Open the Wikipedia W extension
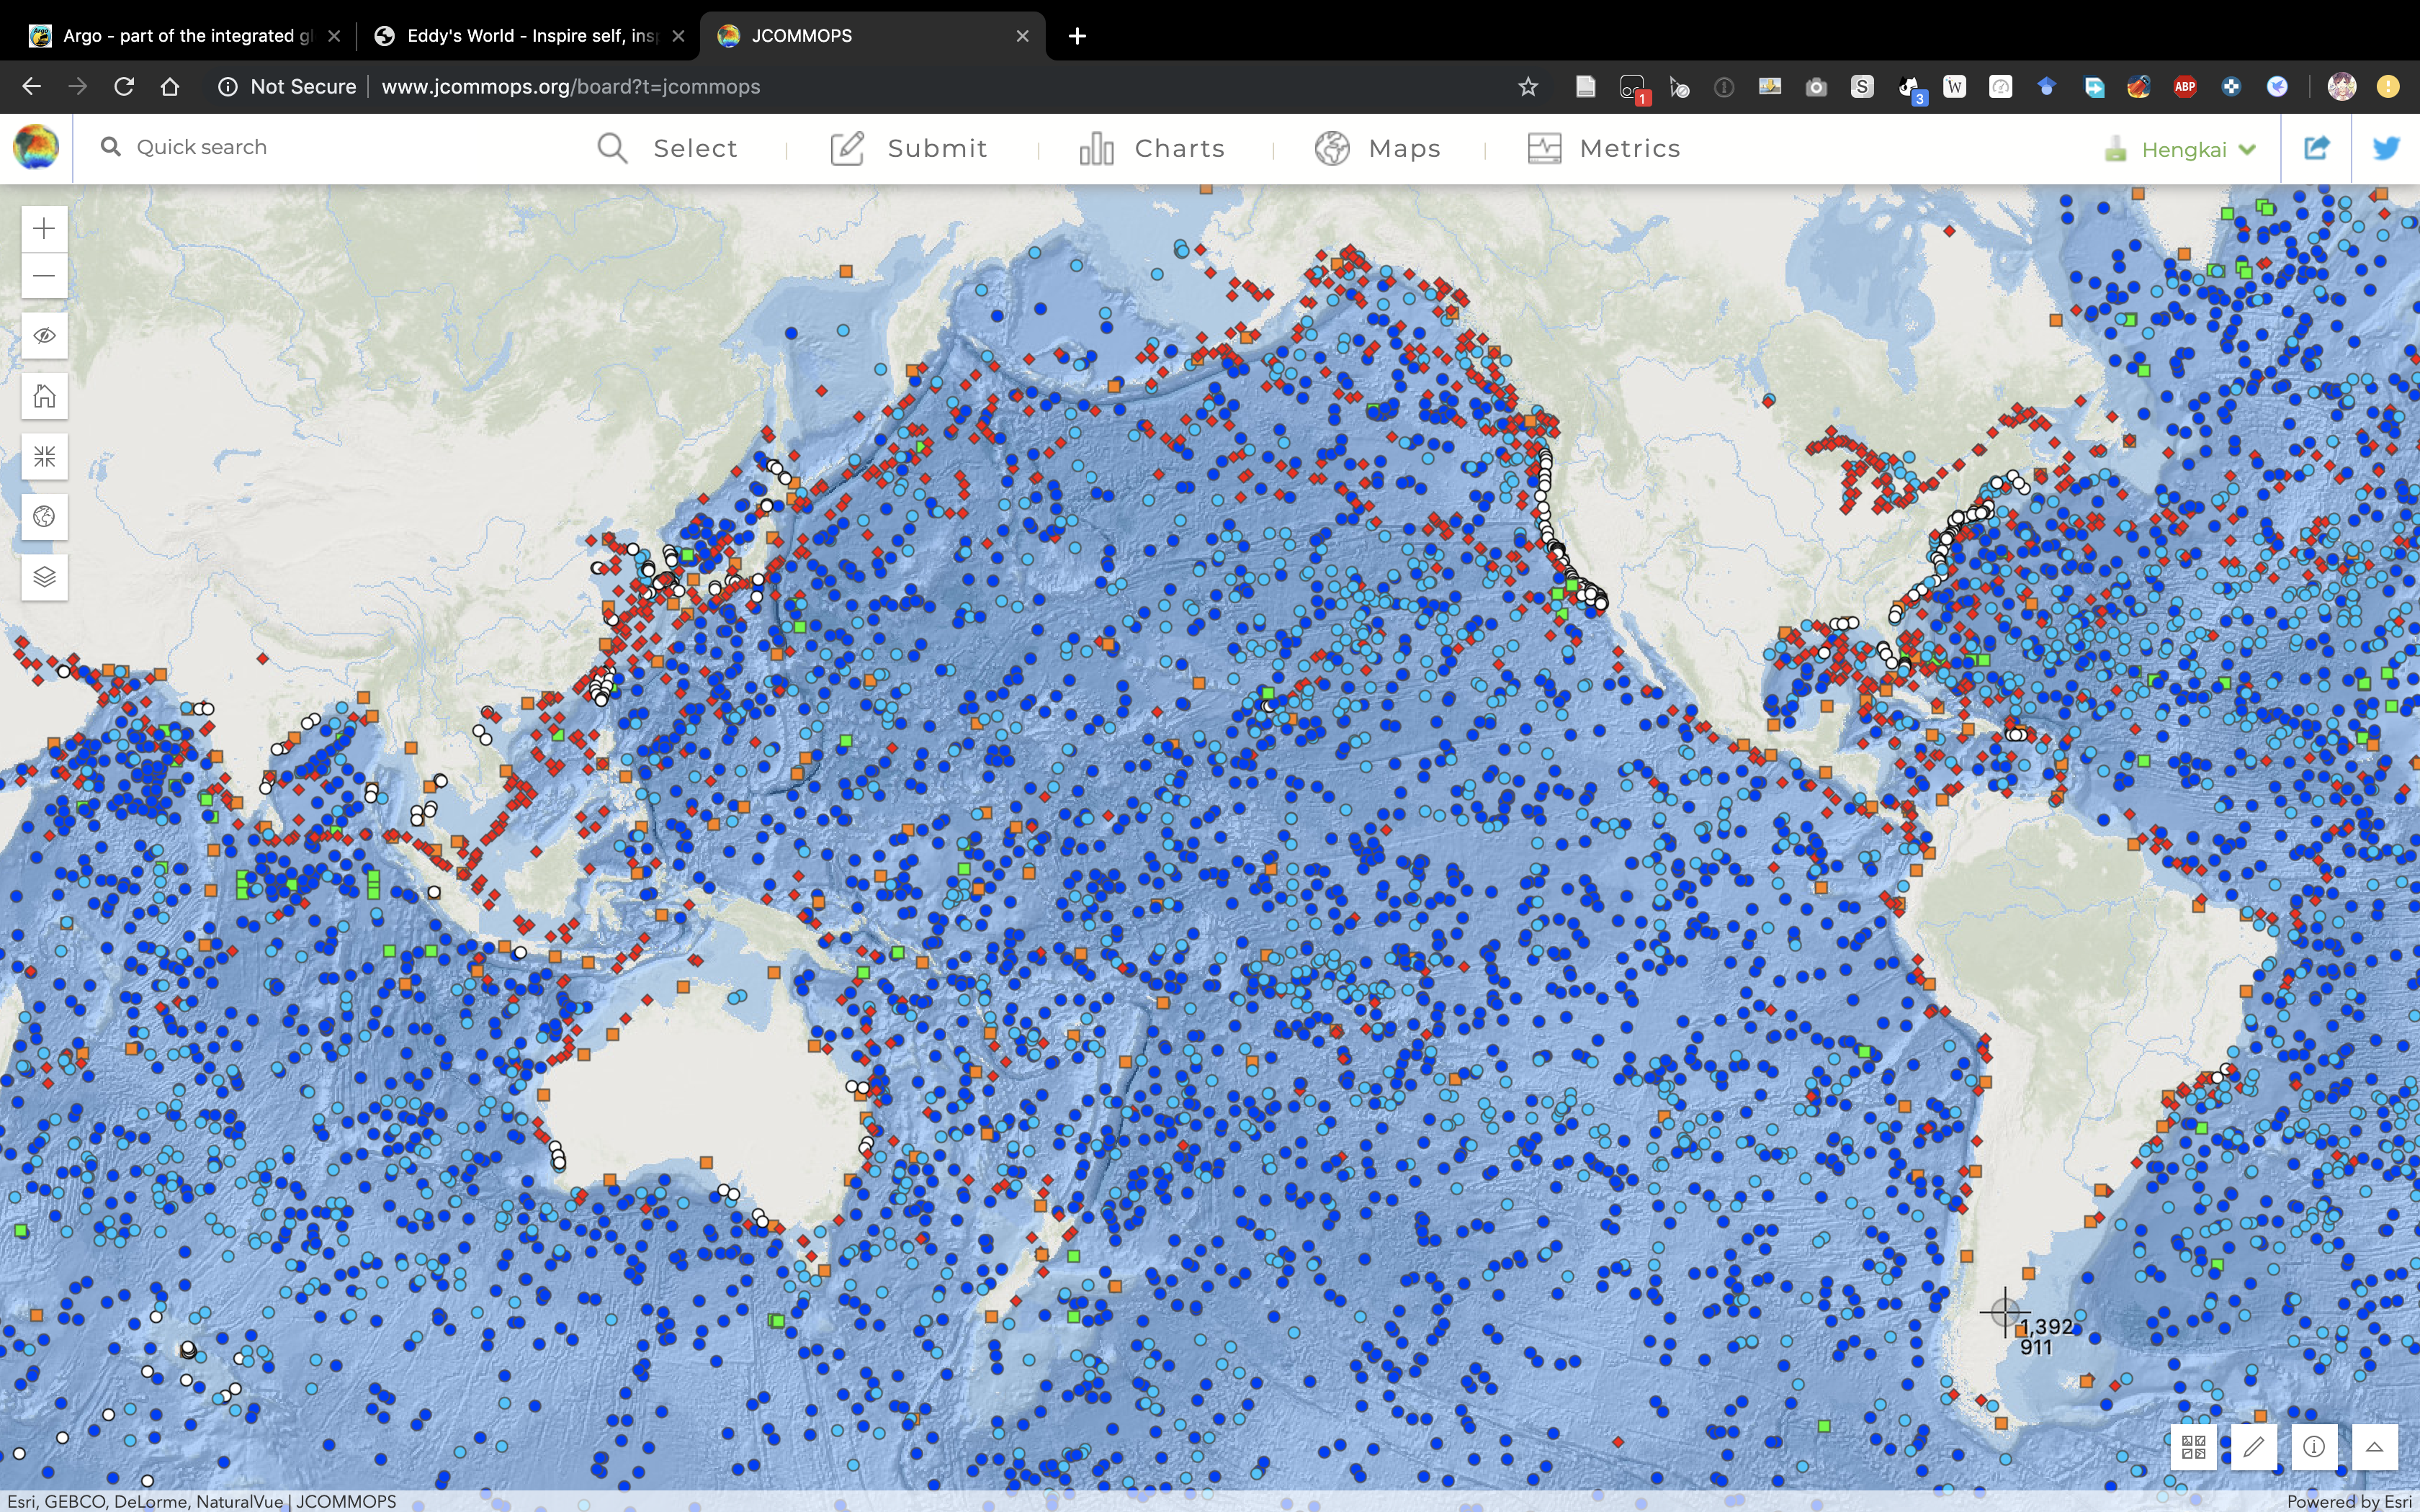Image resolution: width=2420 pixels, height=1512 pixels. click(x=1954, y=87)
